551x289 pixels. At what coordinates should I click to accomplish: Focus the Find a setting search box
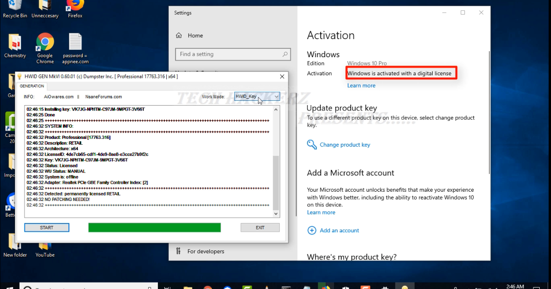[x=233, y=54]
